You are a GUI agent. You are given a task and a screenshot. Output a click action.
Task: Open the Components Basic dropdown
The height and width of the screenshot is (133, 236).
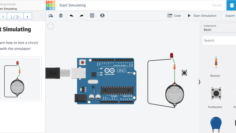[219, 28]
